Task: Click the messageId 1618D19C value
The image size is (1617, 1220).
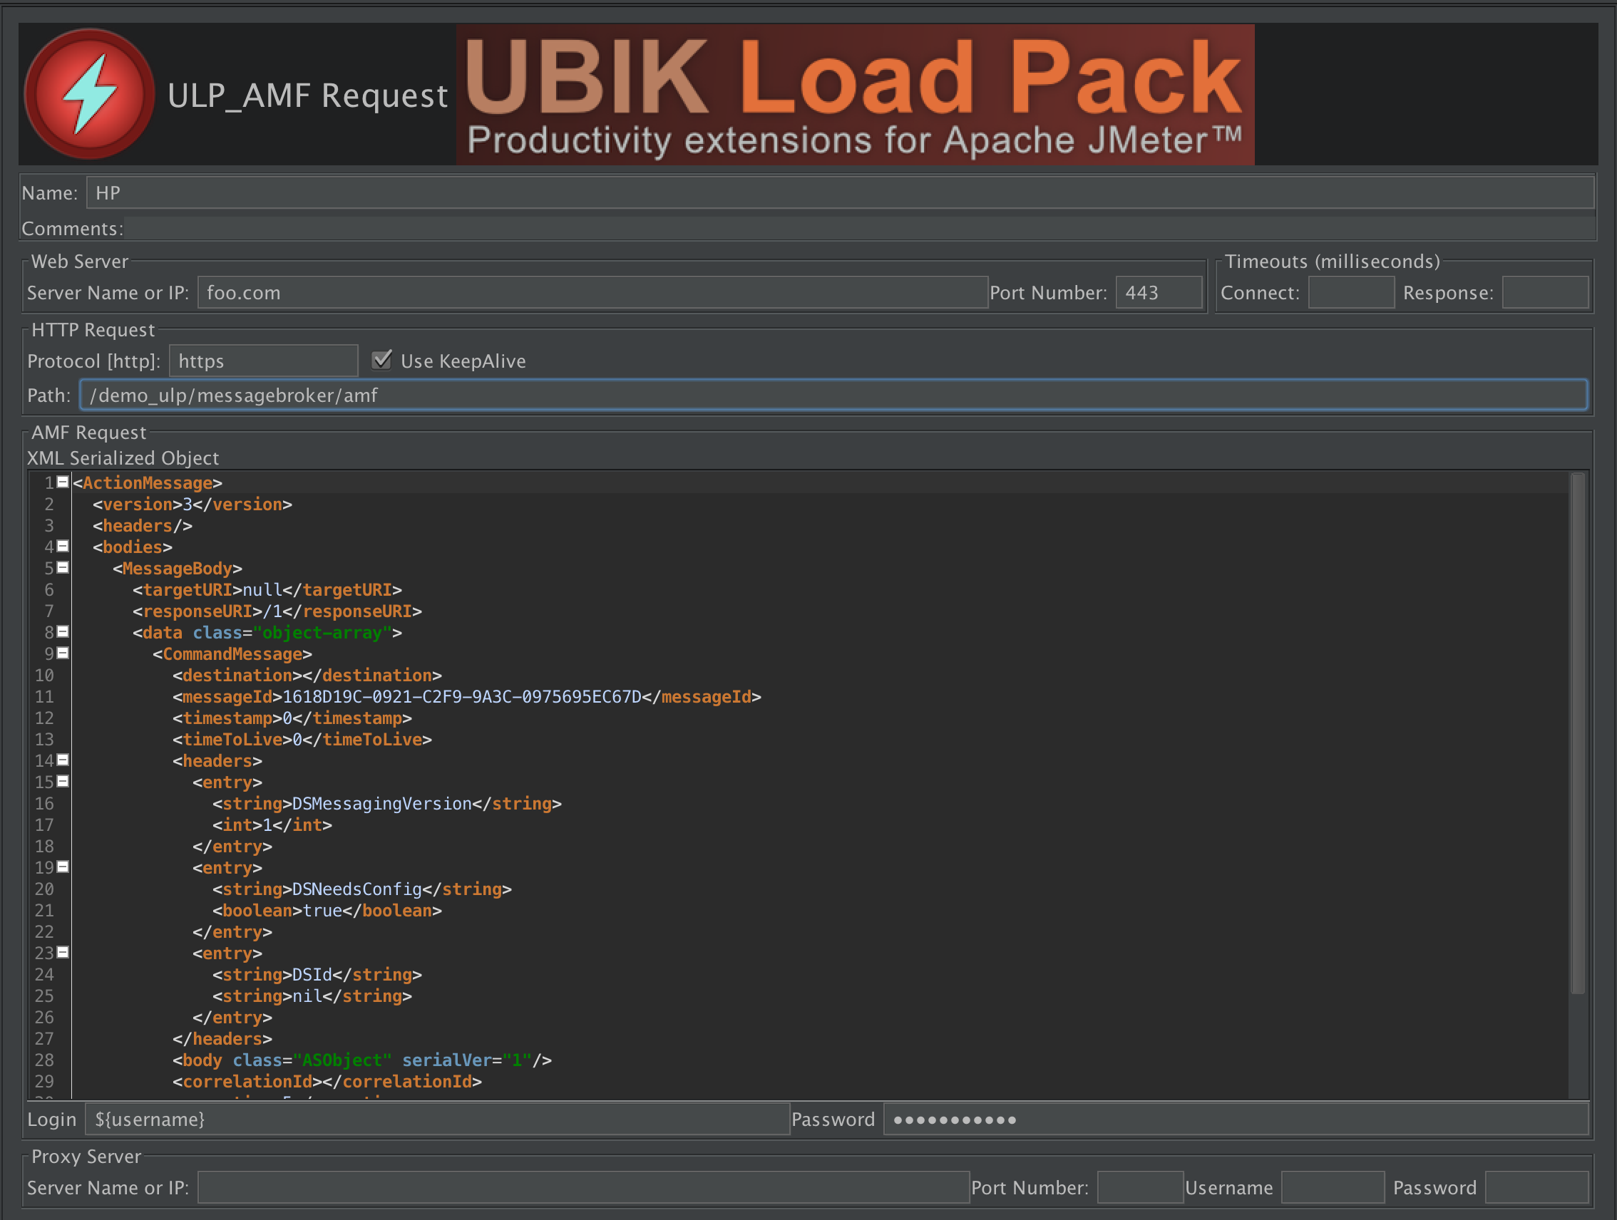Action: pos(462,697)
